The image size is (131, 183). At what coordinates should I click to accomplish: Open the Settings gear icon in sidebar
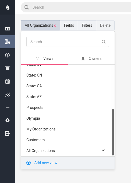coord(8,120)
